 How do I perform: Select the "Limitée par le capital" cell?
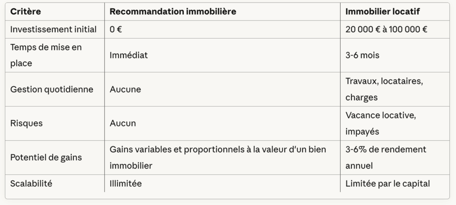coord(387,183)
